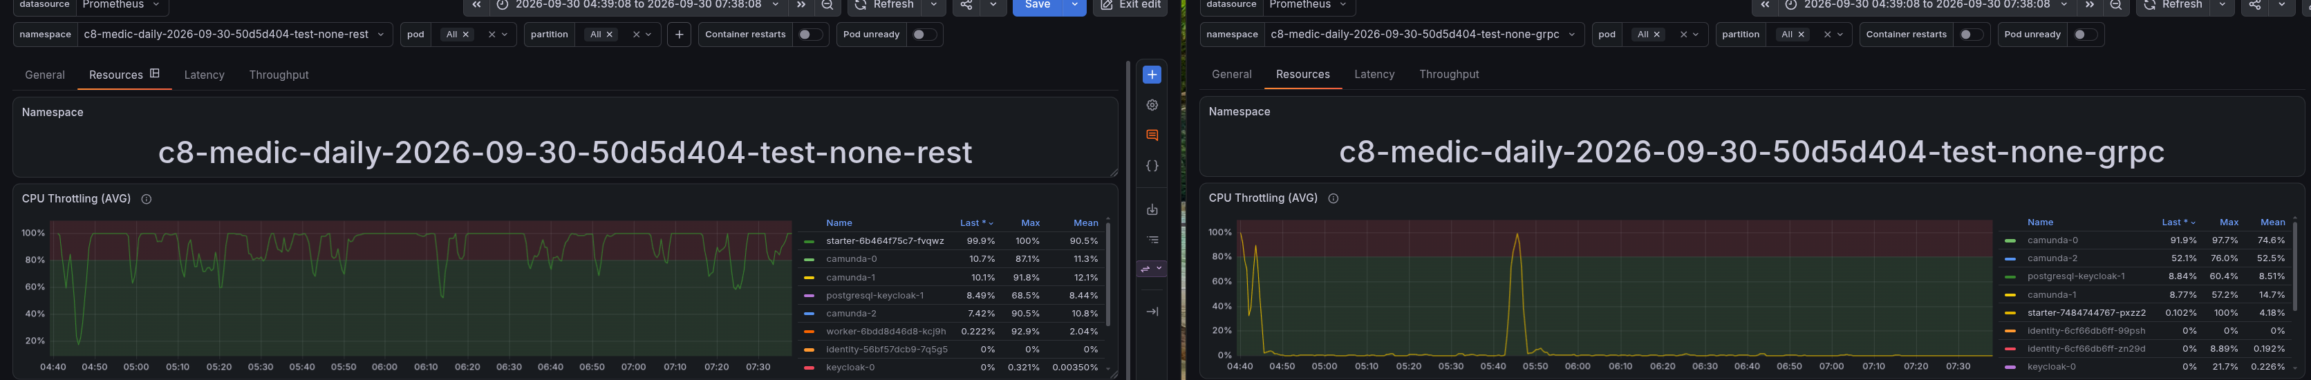
Task: Clear the pod filter in rest window
Action: (492, 35)
